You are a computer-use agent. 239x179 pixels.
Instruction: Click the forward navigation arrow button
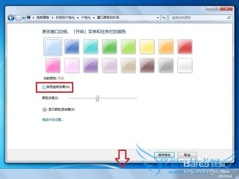coord(19,18)
